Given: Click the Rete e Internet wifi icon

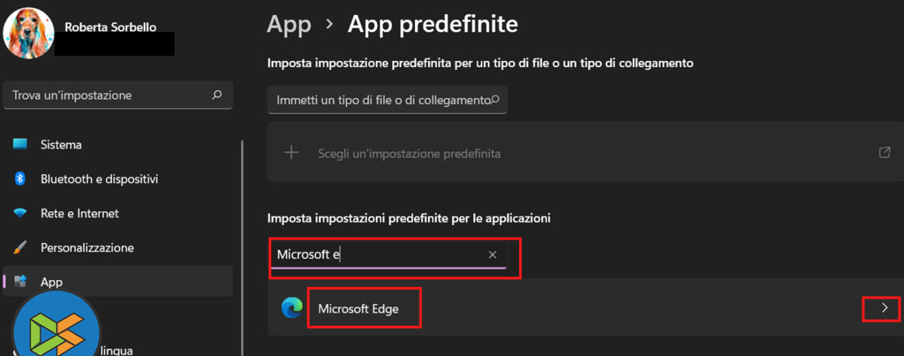Looking at the screenshot, I should [x=20, y=213].
